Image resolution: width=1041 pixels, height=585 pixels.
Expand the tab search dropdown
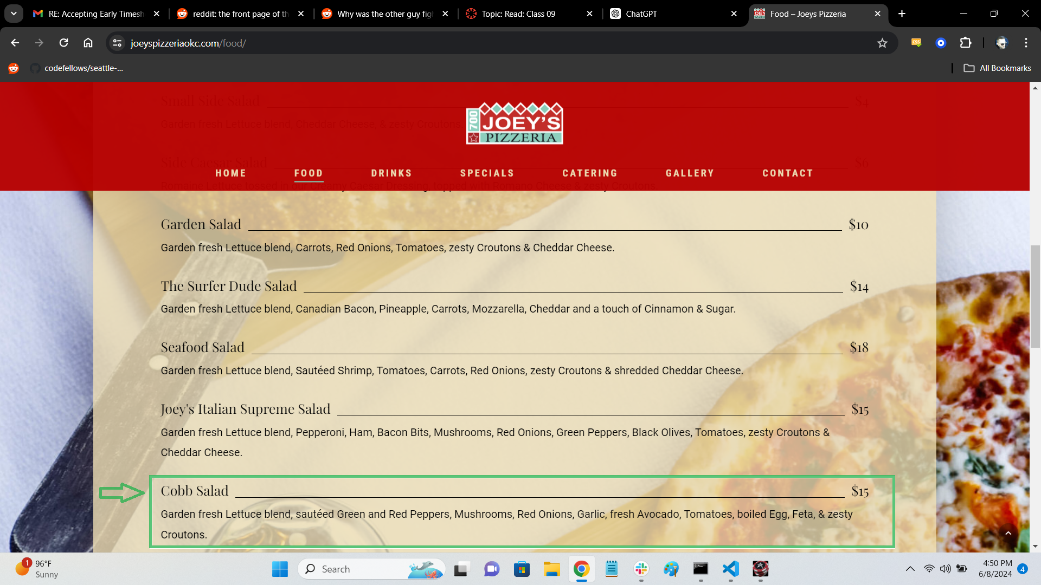(x=14, y=14)
